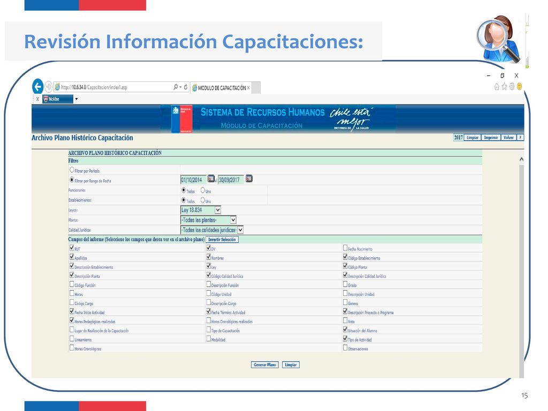The width and height of the screenshot is (548, 411).
Task: Toggle the DV checkbox
Action: [208, 248]
